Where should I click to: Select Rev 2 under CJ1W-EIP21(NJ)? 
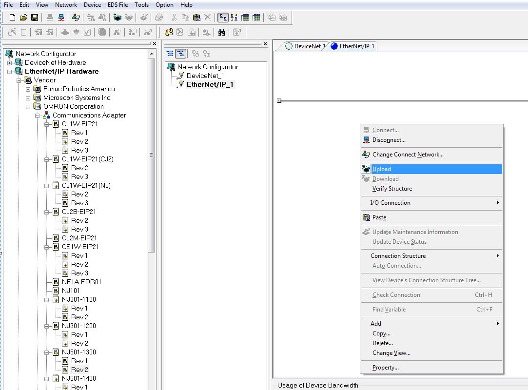(79, 195)
